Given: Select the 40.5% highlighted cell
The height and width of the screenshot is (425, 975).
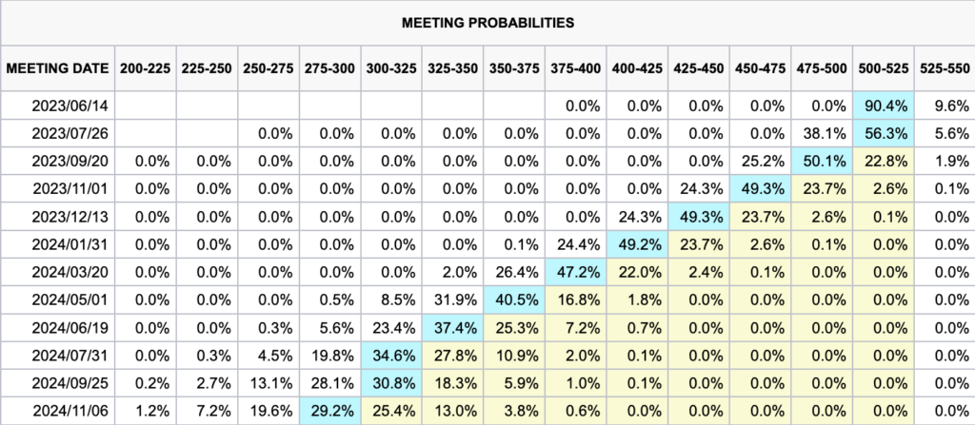Looking at the screenshot, I should click(x=515, y=299).
